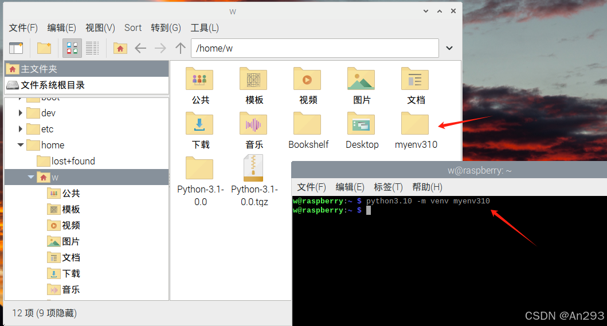The width and height of the screenshot is (607, 326).
Task: Open the Sort menu
Action: pyautogui.click(x=133, y=28)
